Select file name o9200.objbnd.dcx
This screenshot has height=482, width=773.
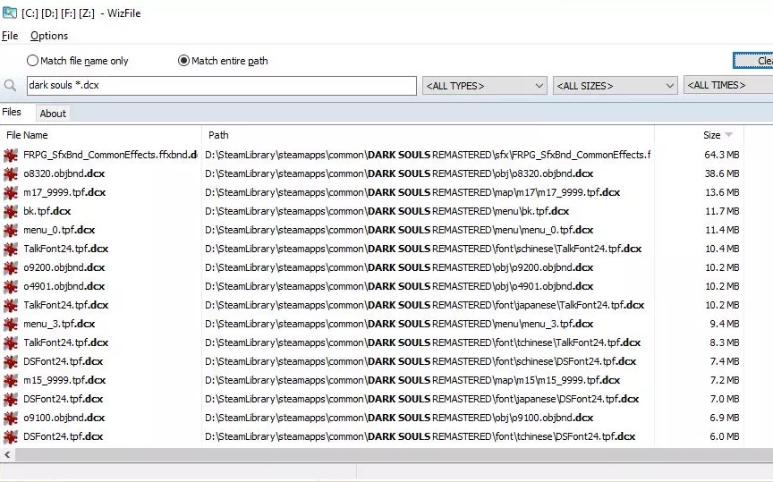pos(64,267)
